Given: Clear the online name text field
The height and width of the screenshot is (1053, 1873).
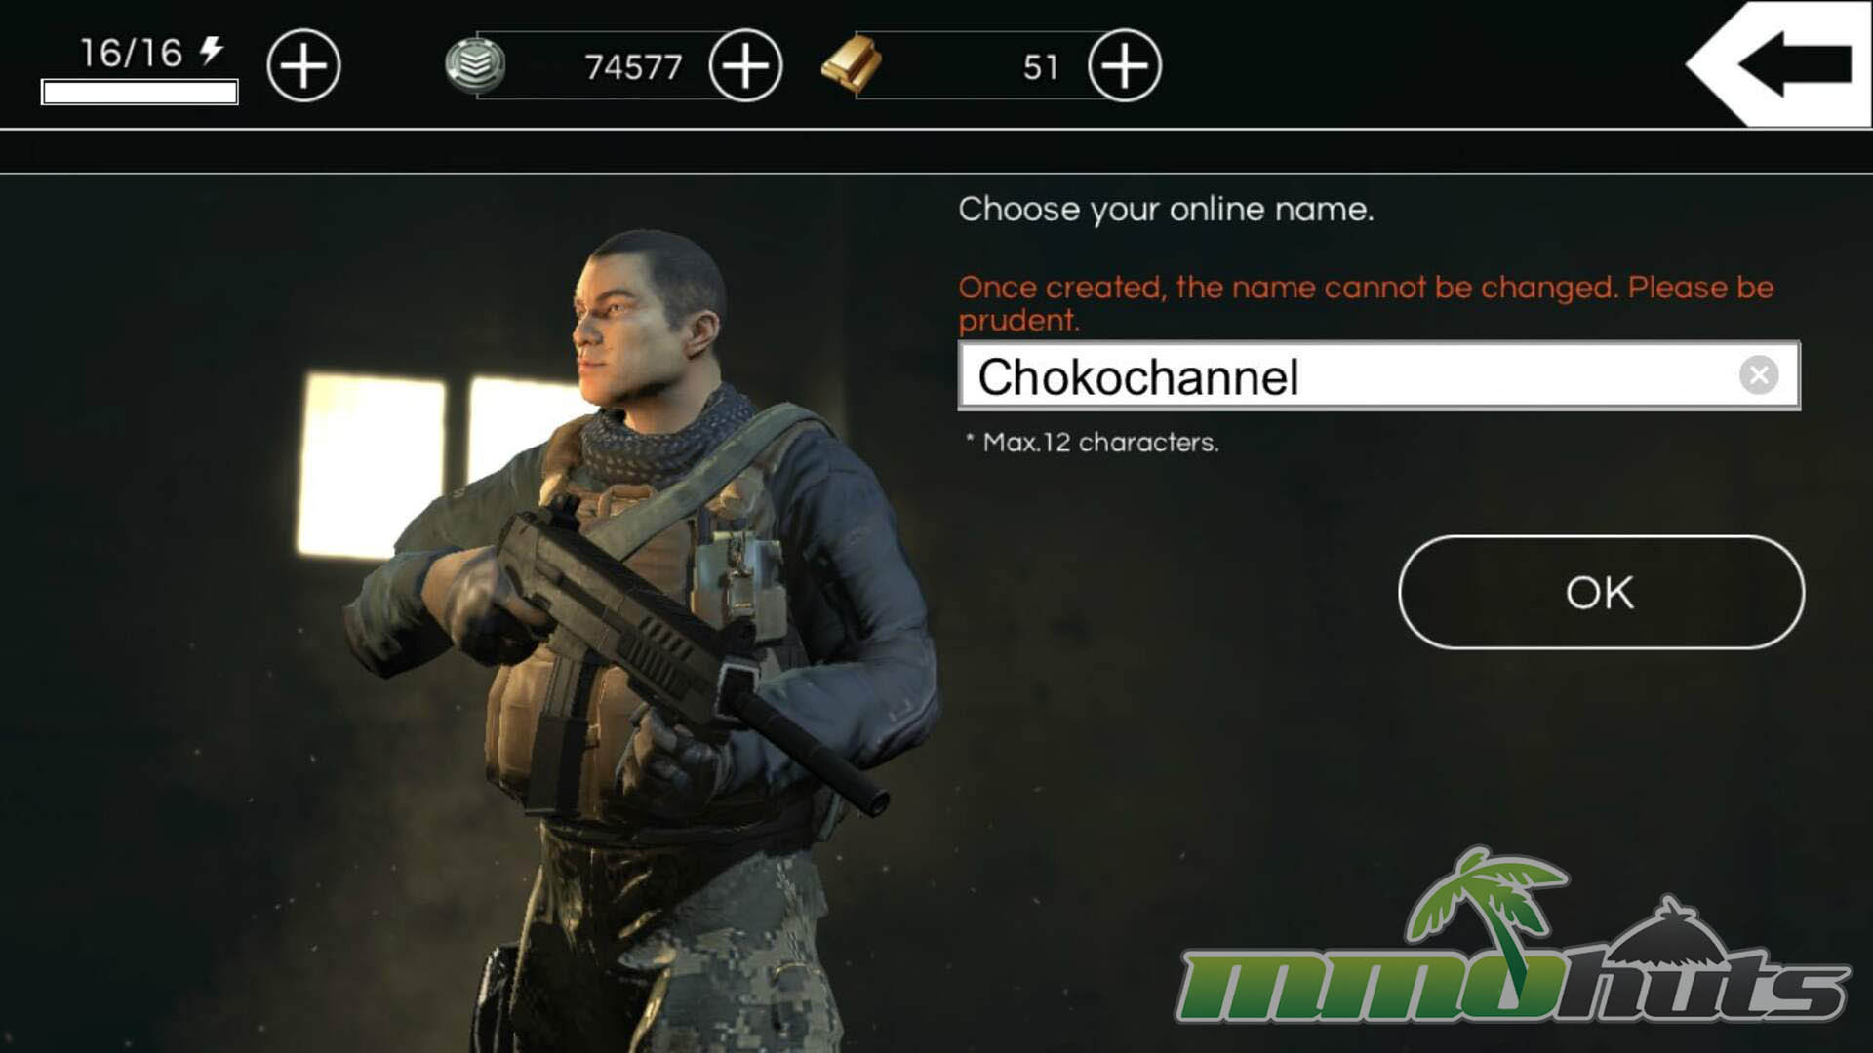Looking at the screenshot, I should pos(1759,375).
